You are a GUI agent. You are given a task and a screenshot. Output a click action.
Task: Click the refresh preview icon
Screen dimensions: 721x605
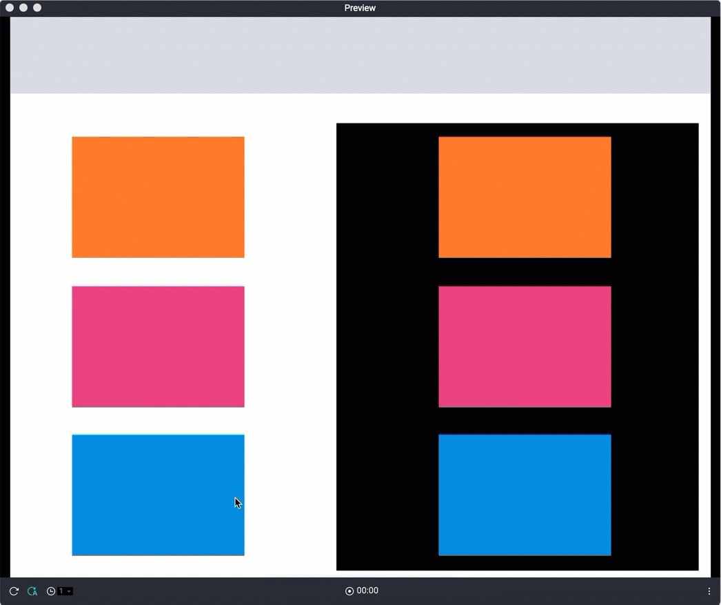coord(14,591)
